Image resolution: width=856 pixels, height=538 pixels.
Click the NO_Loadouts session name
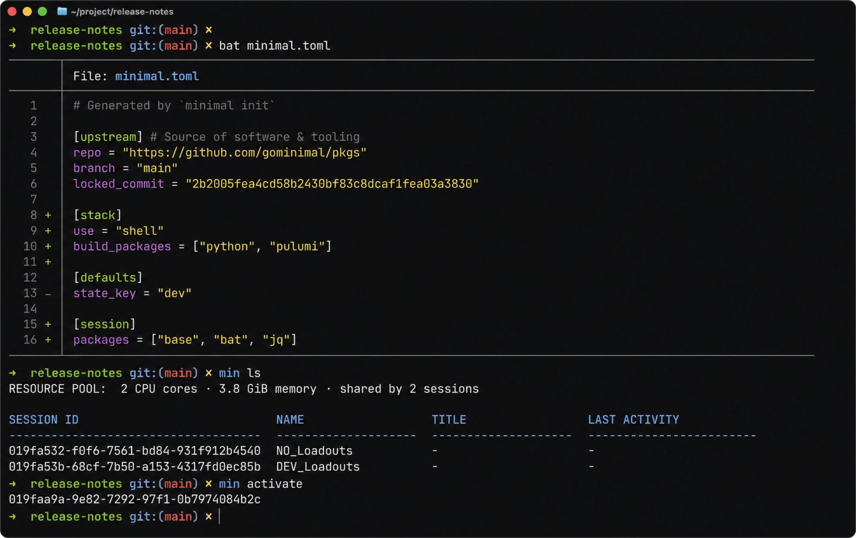pos(314,451)
